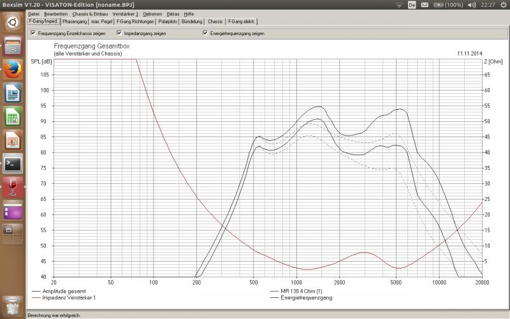The image size is (510, 319).
Task: Switch to the Phasengang tab
Action: pos(75,21)
